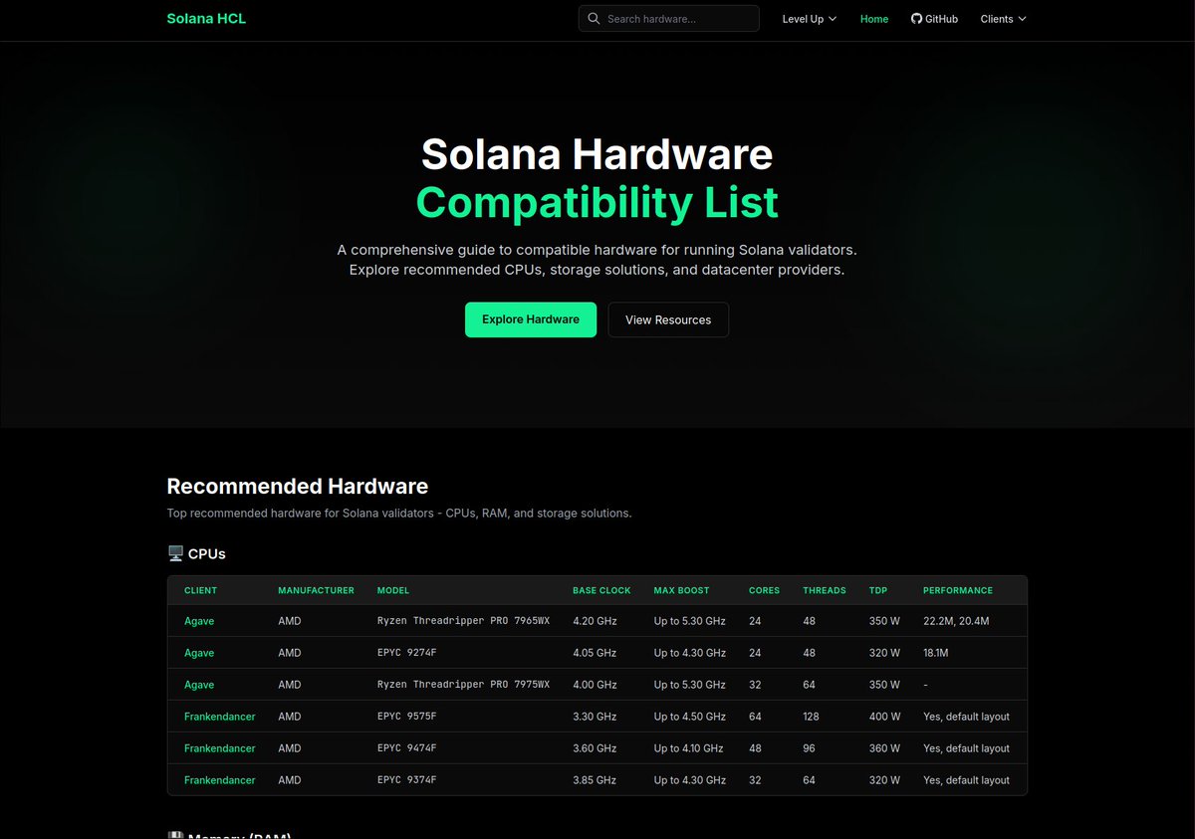Click the TDP column header
Image resolution: width=1195 pixels, height=839 pixels.
pyautogui.click(x=878, y=590)
